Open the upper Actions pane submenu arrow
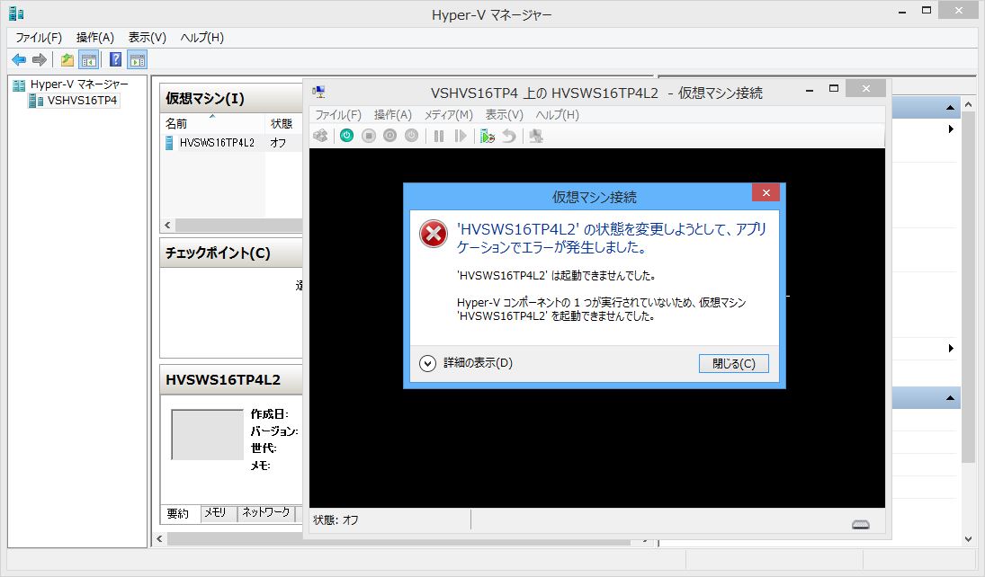Screen dimensions: 985x577 (951, 129)
